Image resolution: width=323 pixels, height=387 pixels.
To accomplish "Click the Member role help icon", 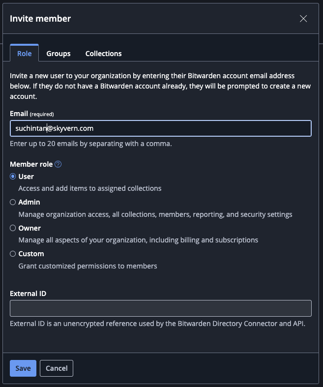I will click(58, 164).
